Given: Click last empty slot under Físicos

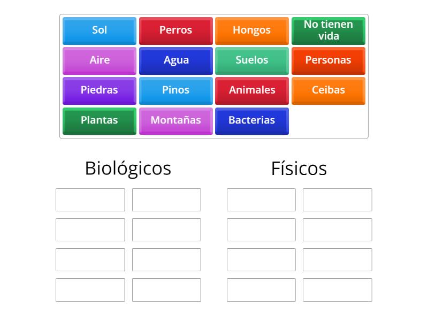Looking at the screenshot, I should point(338,290).
